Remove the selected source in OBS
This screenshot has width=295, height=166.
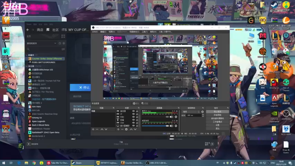122,129
